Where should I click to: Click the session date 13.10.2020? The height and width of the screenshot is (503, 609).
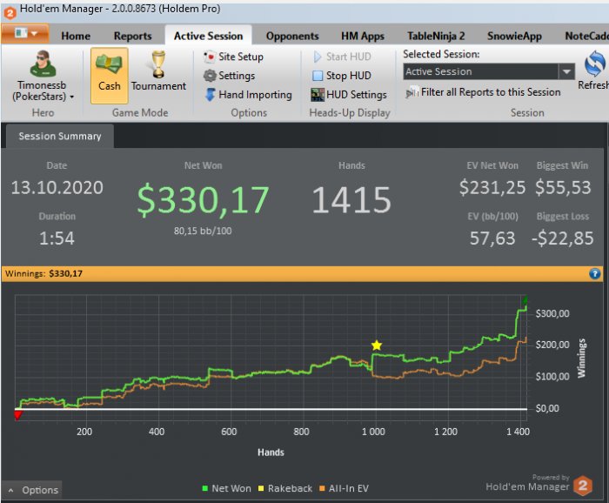coord(57,188)
